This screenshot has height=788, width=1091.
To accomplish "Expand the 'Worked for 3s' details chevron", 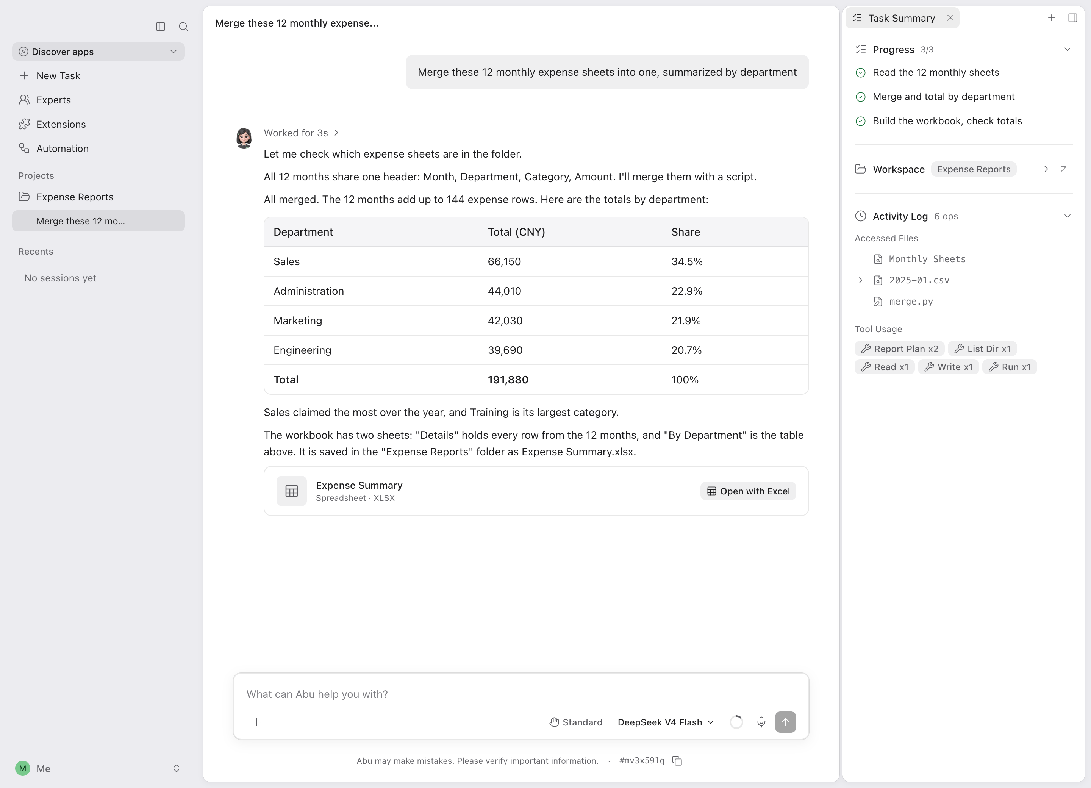I will (x=337, y=133).
